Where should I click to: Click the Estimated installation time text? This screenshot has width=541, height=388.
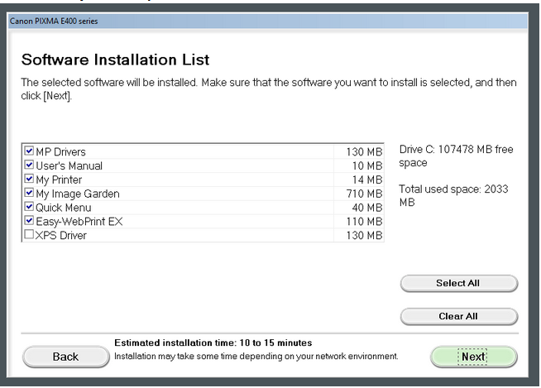click(213, 342)
